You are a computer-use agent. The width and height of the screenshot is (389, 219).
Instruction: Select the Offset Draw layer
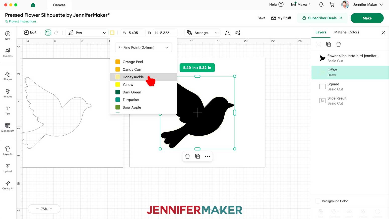(x=350, y=73)
